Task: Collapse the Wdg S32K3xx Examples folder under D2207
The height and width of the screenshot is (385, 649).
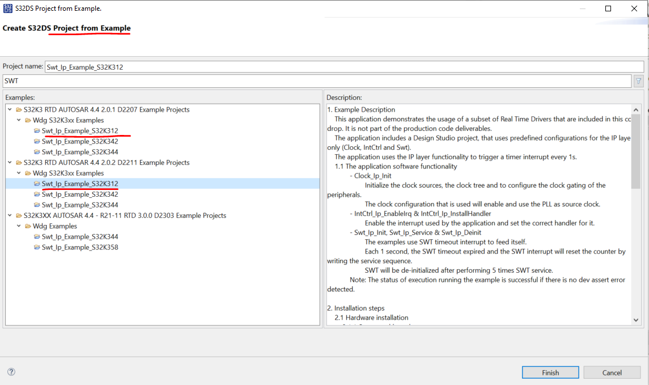Action: 19,120
